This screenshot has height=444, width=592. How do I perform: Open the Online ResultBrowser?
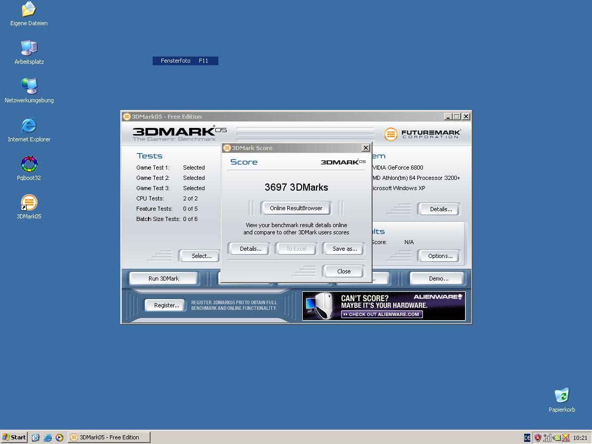(296, 208)
